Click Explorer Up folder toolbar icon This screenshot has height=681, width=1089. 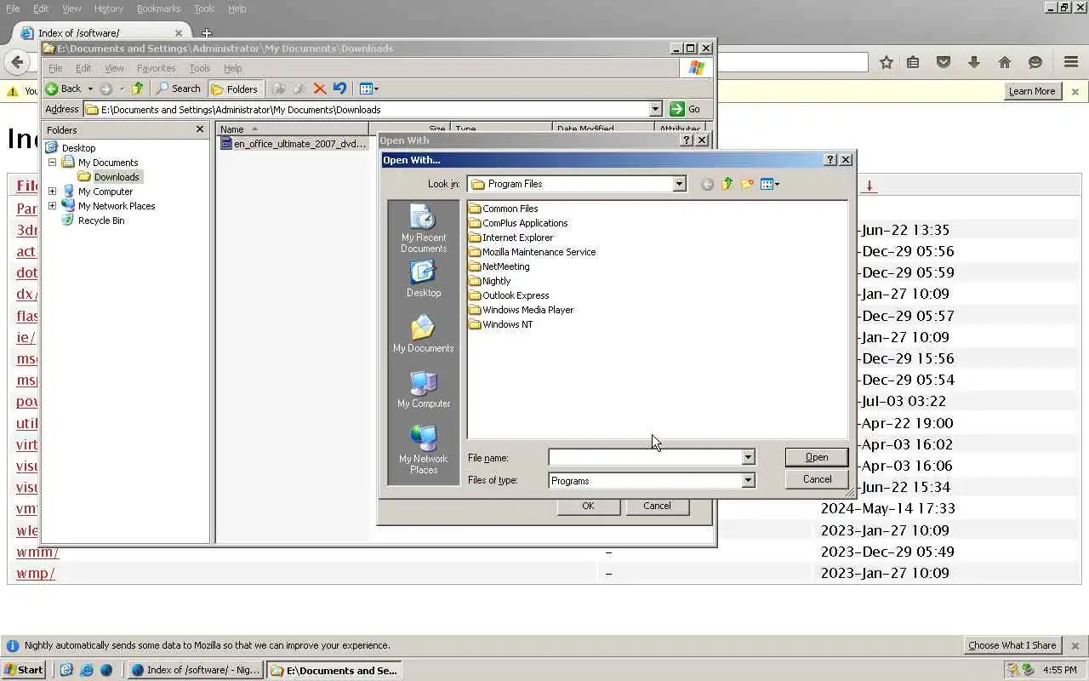coord(137,89)
